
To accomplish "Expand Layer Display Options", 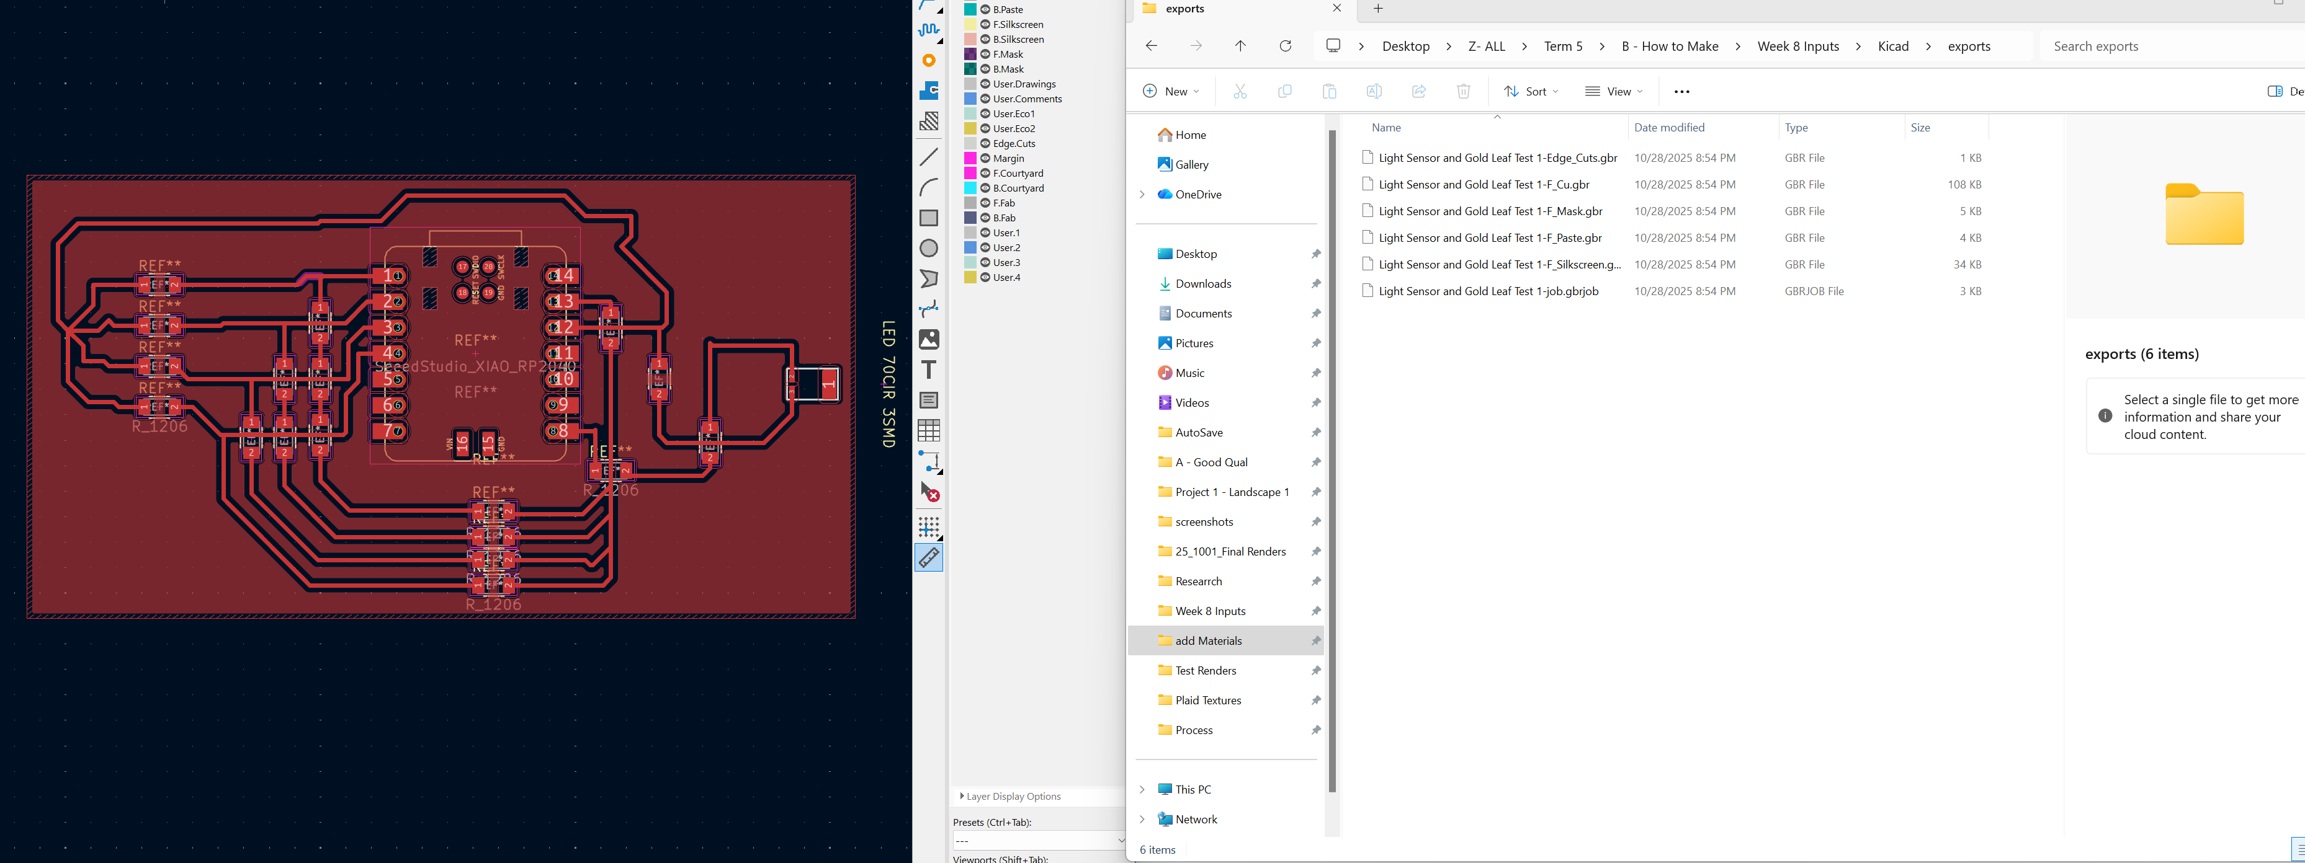I will coord(962,796).
